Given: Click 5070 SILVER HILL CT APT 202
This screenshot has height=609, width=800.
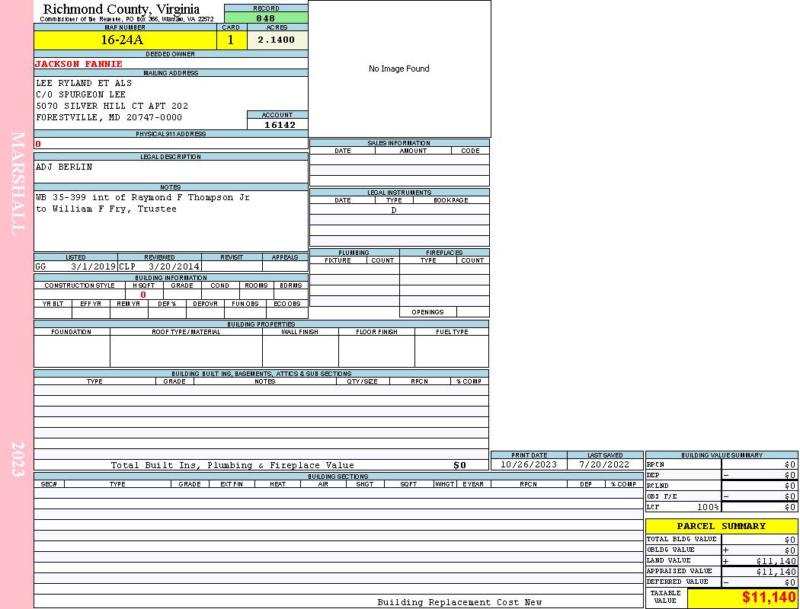Looking at the screenshot, I should click(112, 106).
